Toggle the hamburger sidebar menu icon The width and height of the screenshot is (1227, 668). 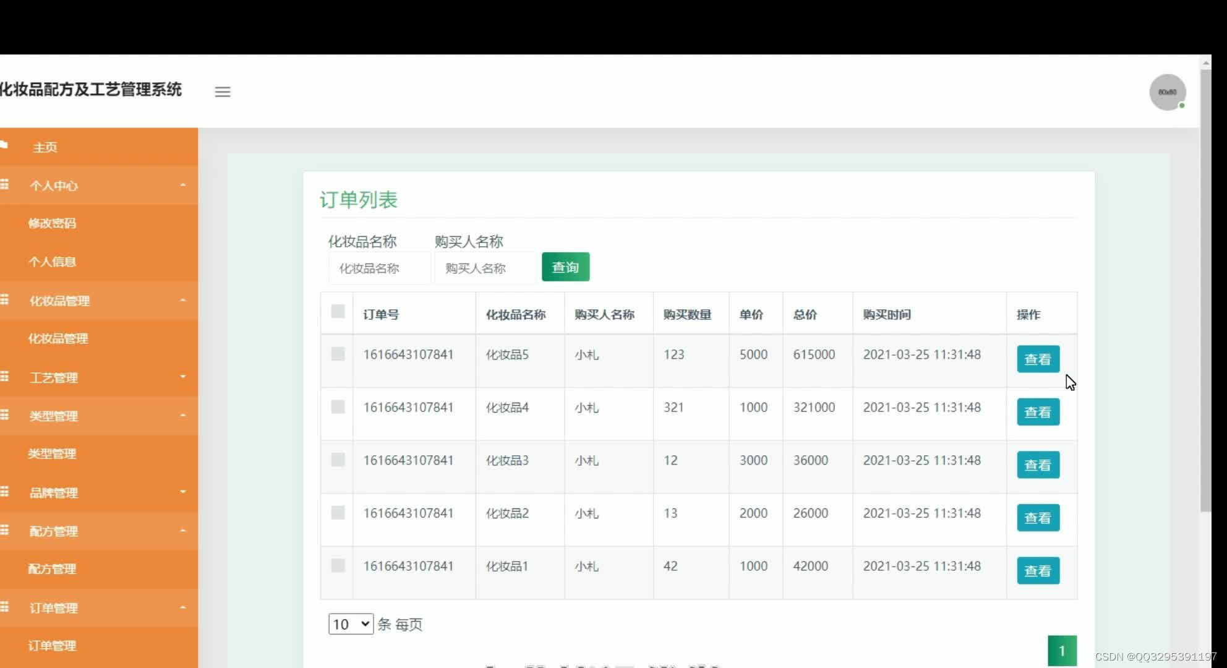[x=223, y=92]
